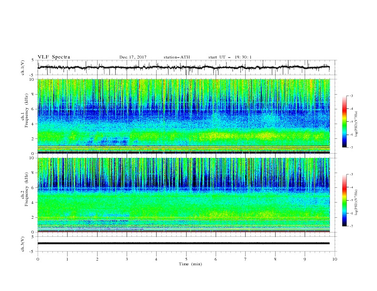
Task: Click the "station=ATH" label
Action: (177, 57)
